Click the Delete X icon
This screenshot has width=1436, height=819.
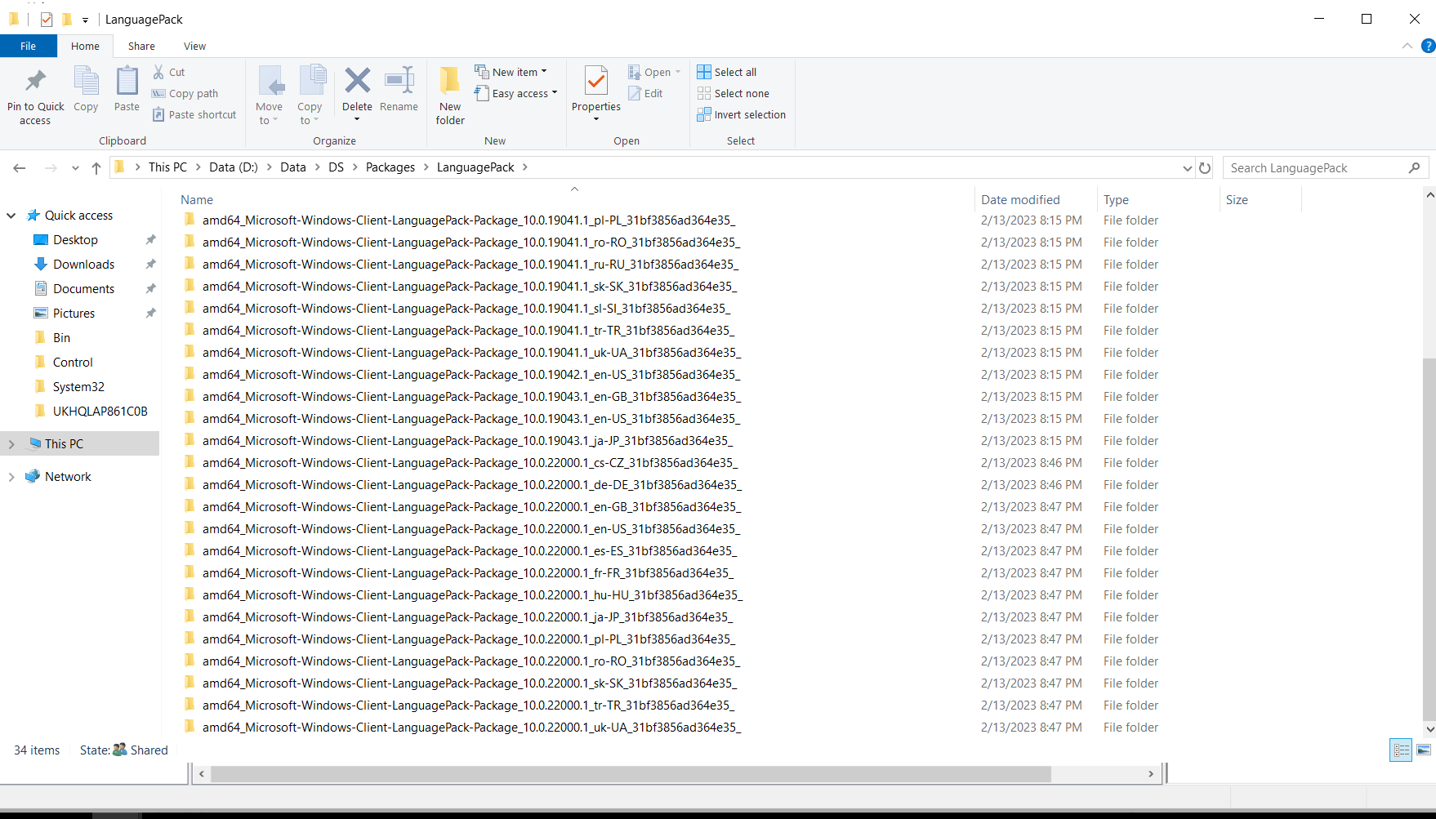[x=357, y=80]
